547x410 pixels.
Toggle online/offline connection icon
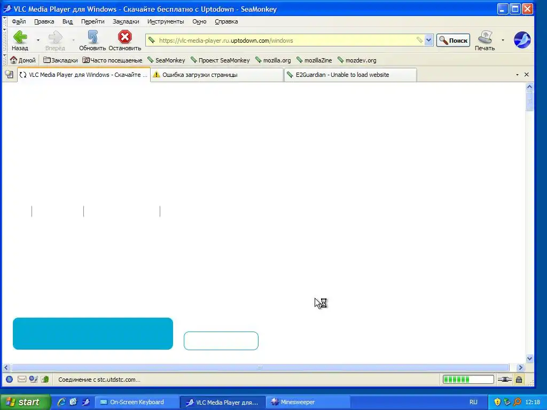(x=504, y=380)
